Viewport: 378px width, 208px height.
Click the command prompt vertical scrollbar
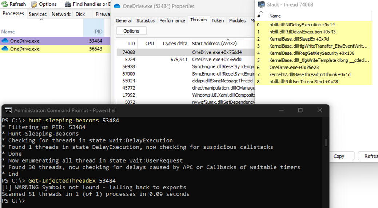coord(326,142)
